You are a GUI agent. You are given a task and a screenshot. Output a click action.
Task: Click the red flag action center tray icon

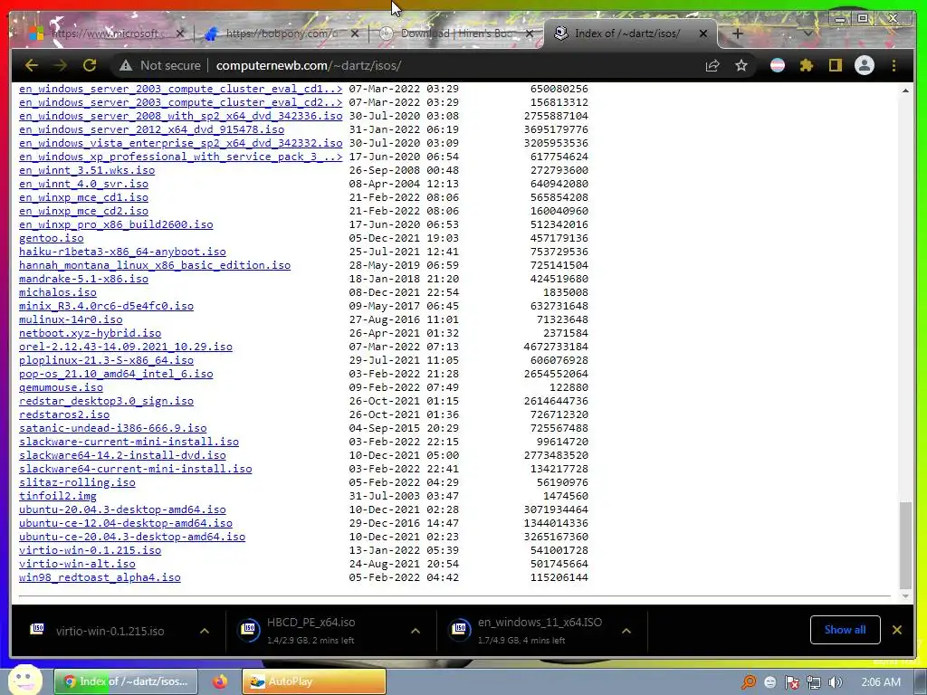[791, 682]
